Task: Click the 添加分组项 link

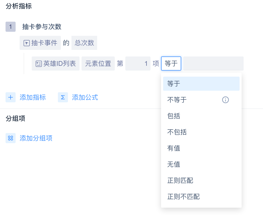Action: coord(36,138)
